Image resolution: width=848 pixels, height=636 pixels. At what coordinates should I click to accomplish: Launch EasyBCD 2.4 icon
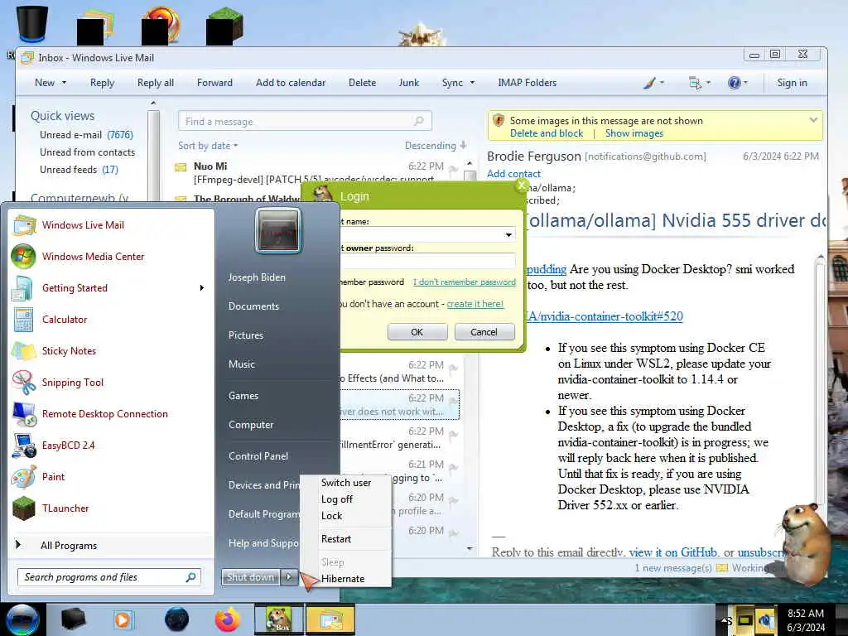pyautogui.click(x=24, y=446)
